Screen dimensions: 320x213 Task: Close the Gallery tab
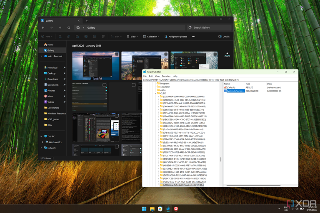[79, 20]
